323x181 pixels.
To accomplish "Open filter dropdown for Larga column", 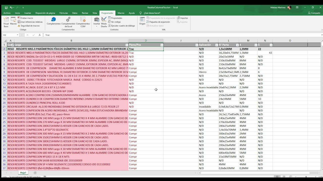I will pyautogui.click(x=127, y=45).
